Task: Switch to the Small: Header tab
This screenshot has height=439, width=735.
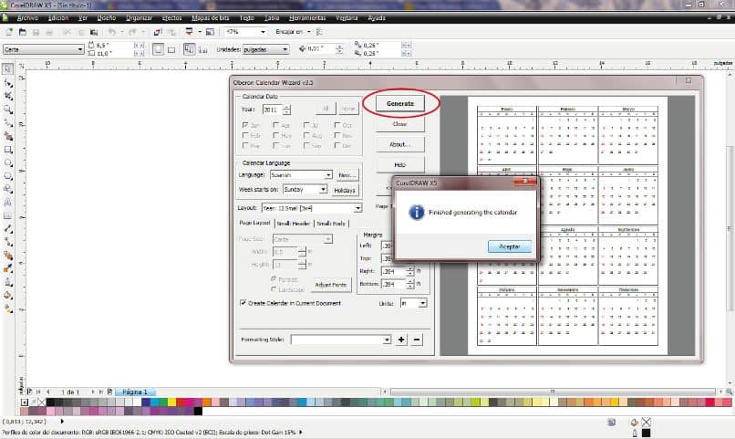Action: tap(294, 224)
